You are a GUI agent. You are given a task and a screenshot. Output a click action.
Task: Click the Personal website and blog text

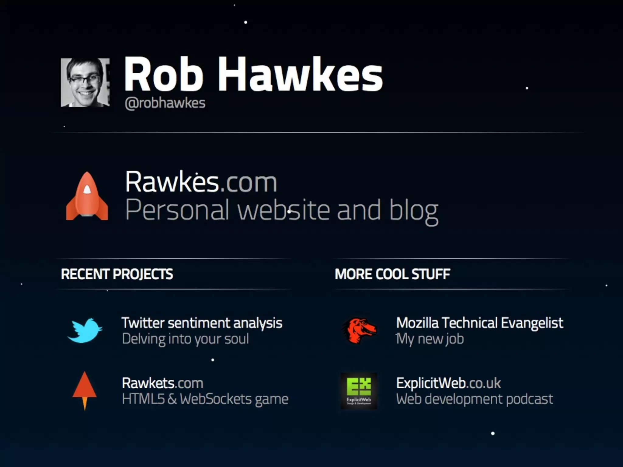pos(282,210)
